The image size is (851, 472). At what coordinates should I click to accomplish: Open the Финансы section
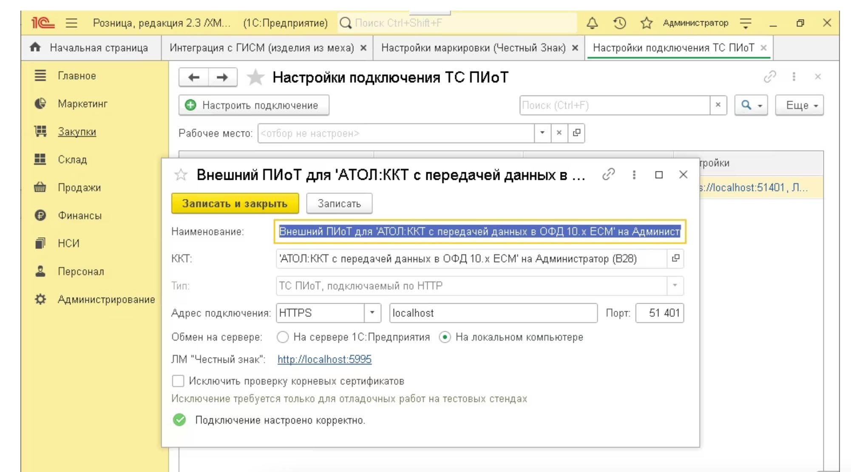coord(79,216)
